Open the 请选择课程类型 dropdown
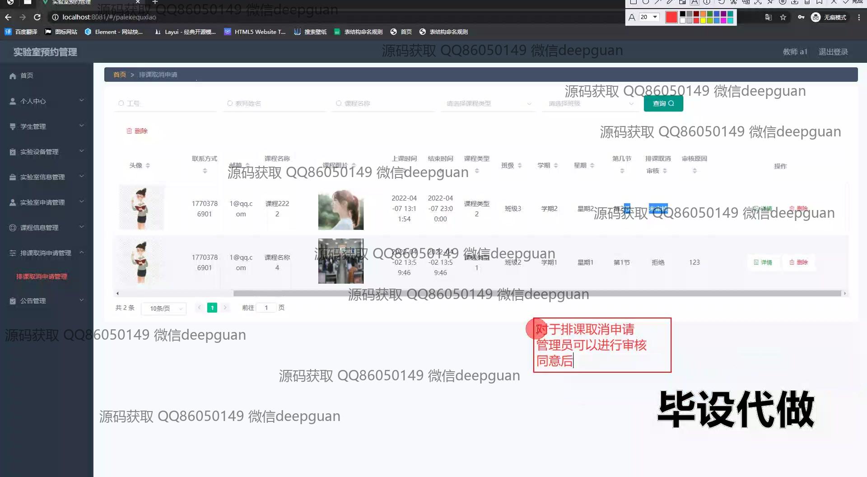This screenshot has width=867, height=477. (x=488, y=103)
